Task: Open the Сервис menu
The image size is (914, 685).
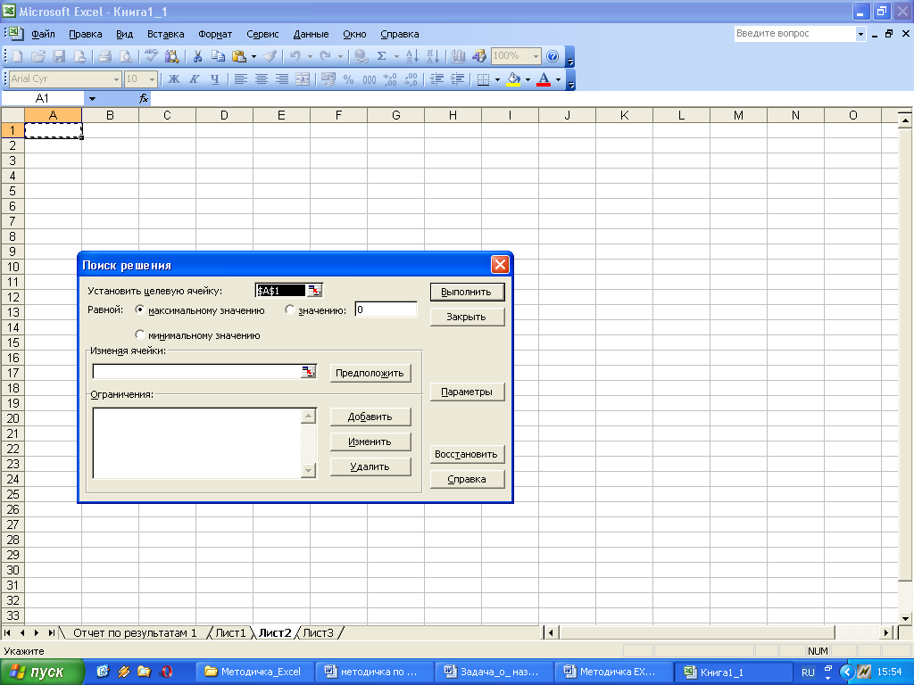Action: click(262, 34)
